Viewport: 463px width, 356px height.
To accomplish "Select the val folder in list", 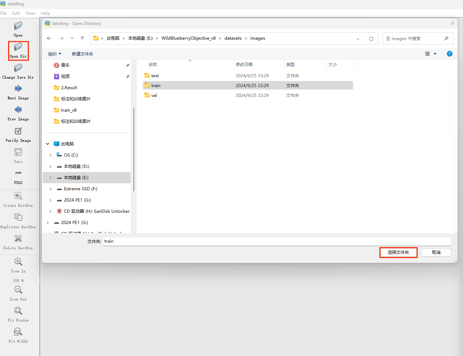I will pyautogui.click(x=154, y=95).
